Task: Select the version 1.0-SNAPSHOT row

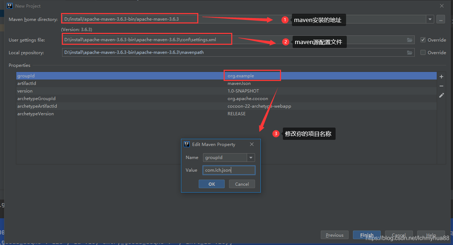Action: click(144, 91)
